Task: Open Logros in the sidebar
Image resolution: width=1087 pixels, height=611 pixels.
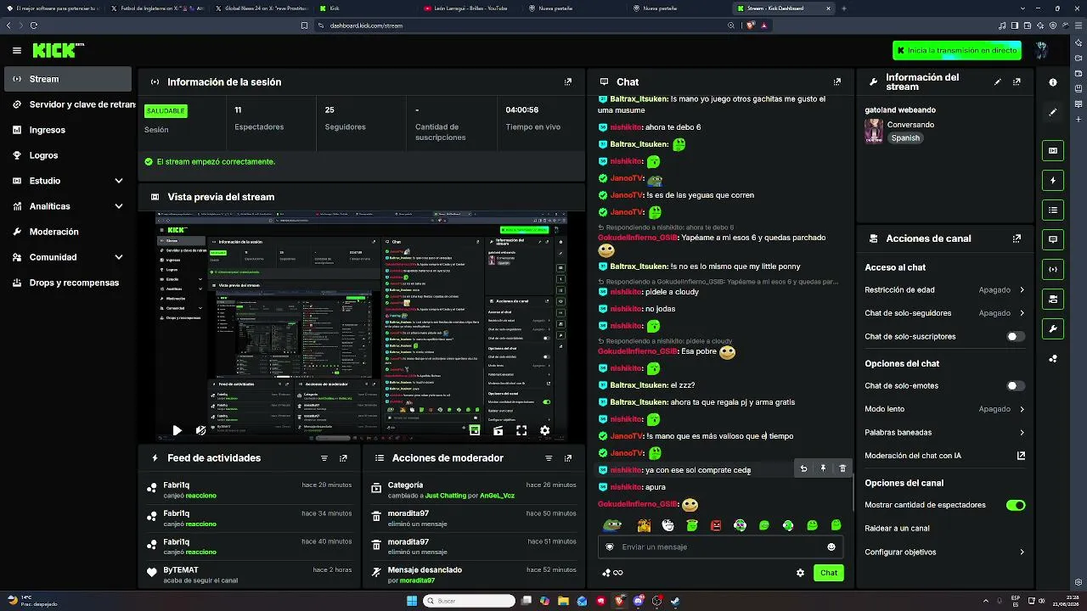Action: [x=68, y=155]
